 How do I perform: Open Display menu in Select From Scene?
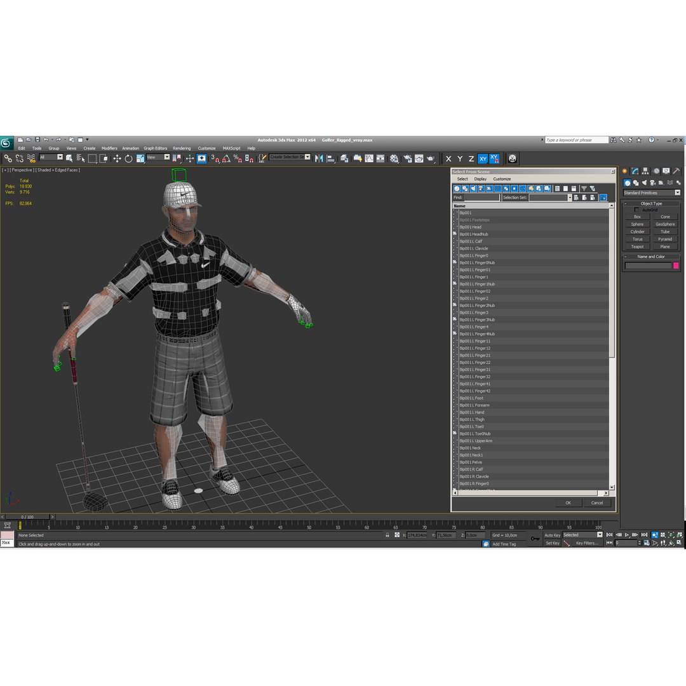tap(480, 179)
